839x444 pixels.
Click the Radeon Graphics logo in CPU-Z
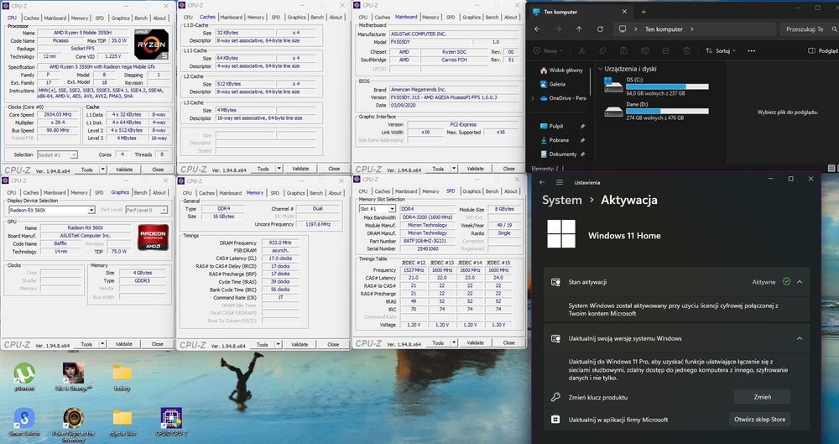(153, 238)
